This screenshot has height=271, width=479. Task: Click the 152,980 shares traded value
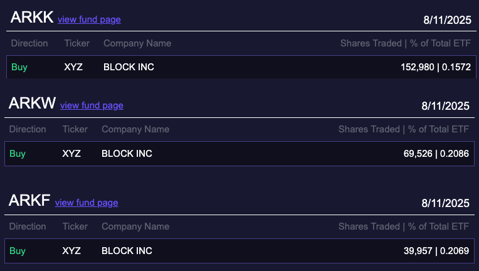click(x=418, y=67)
